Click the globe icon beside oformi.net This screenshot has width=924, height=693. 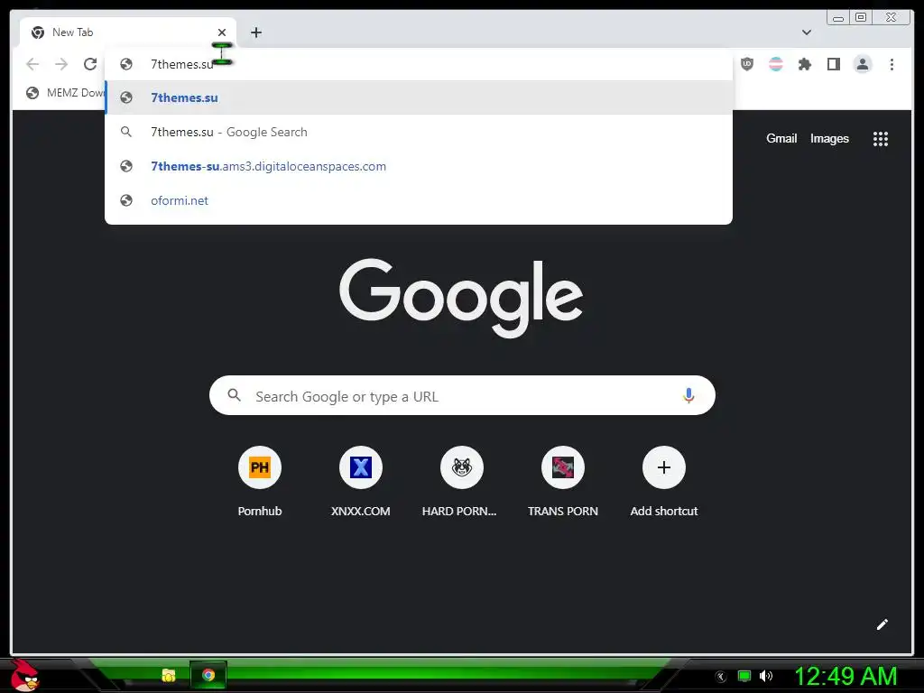(126, 200)
